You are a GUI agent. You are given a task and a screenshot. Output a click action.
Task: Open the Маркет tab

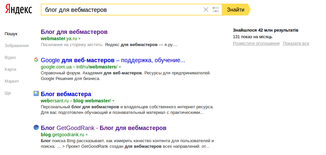tap(12, 81)
